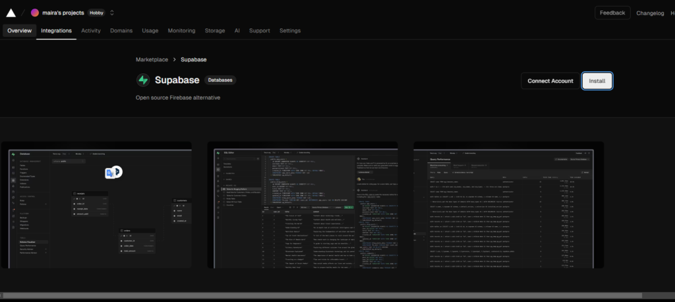Switch to the AI tab
The image size is (675, 302).
237,30
